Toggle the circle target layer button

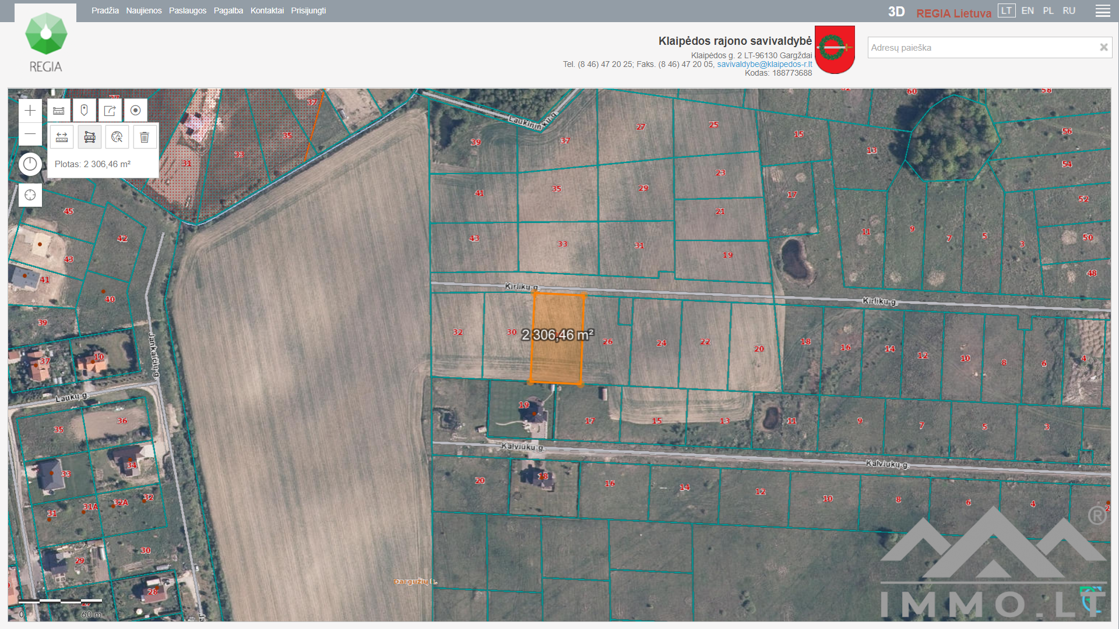(136, 111)
